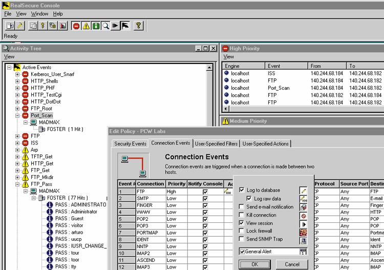This screenshot has width=384, height=270.
Task: Check Send e-mail notification option
Action: pos(242,207)
